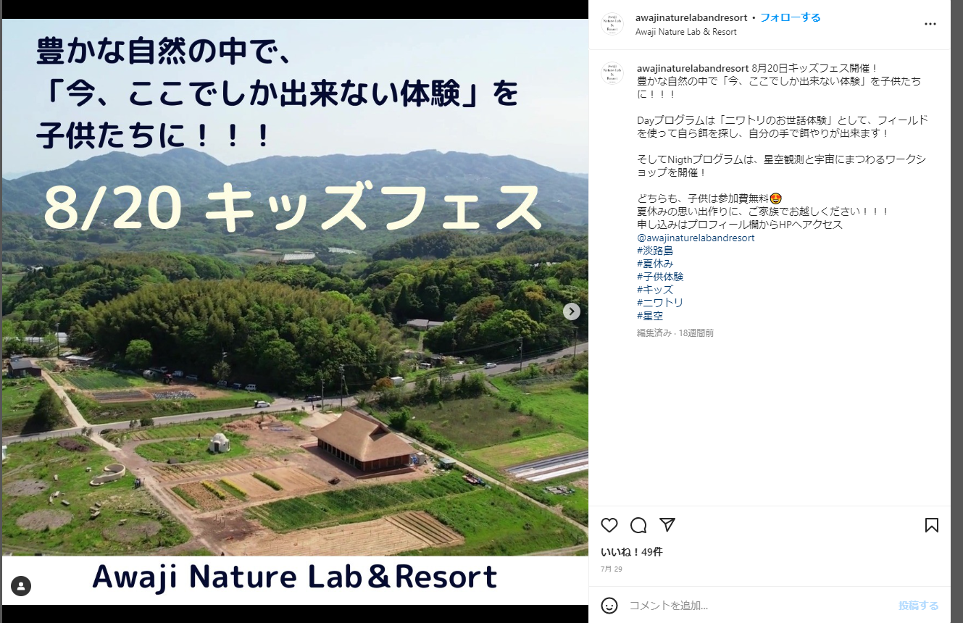
Task: Open hashtag #ニワトリ
Action: [660, 303]
